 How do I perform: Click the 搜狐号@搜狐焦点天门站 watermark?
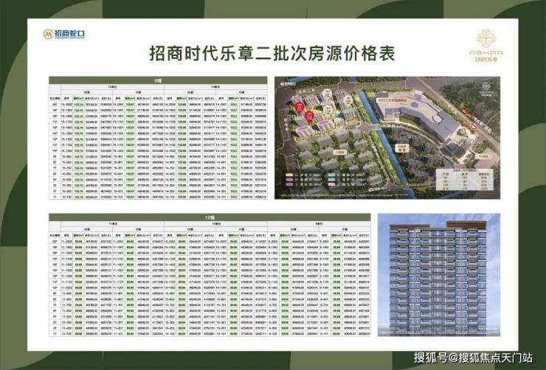[x=473, y=357]
